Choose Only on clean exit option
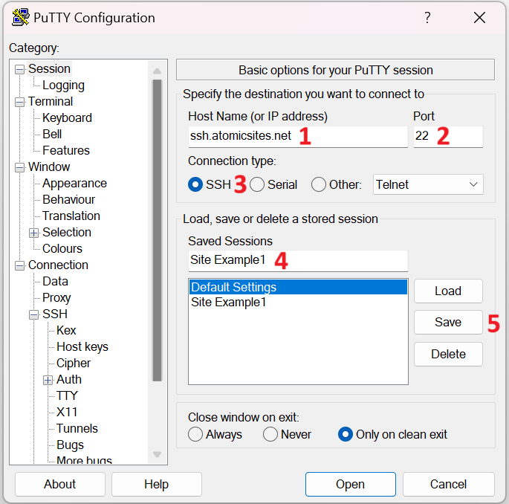The width and height of the screenshot is (509, 504). pos(346,434)
